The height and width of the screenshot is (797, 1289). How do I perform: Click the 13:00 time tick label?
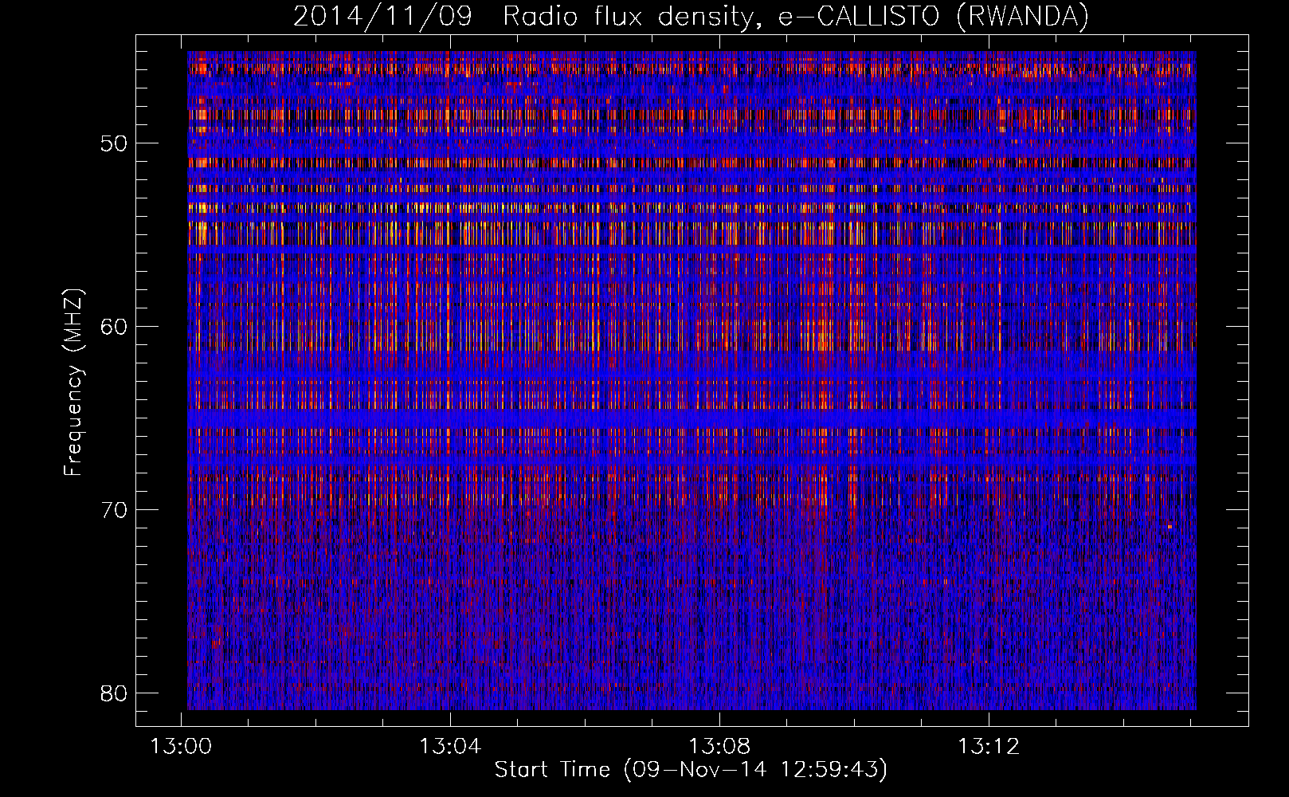point(182,747)
